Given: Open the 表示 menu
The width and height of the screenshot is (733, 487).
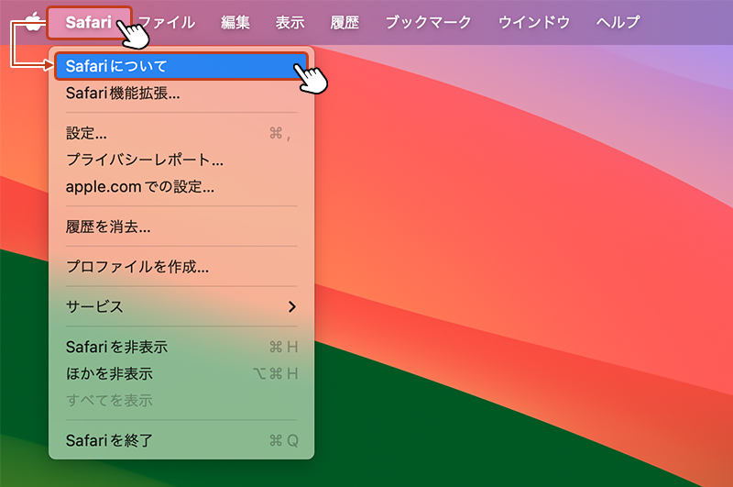Looking at the screenshot, I should (290, 22).
